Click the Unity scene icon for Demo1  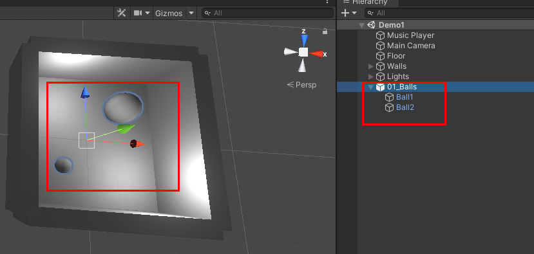click(372, 25)
